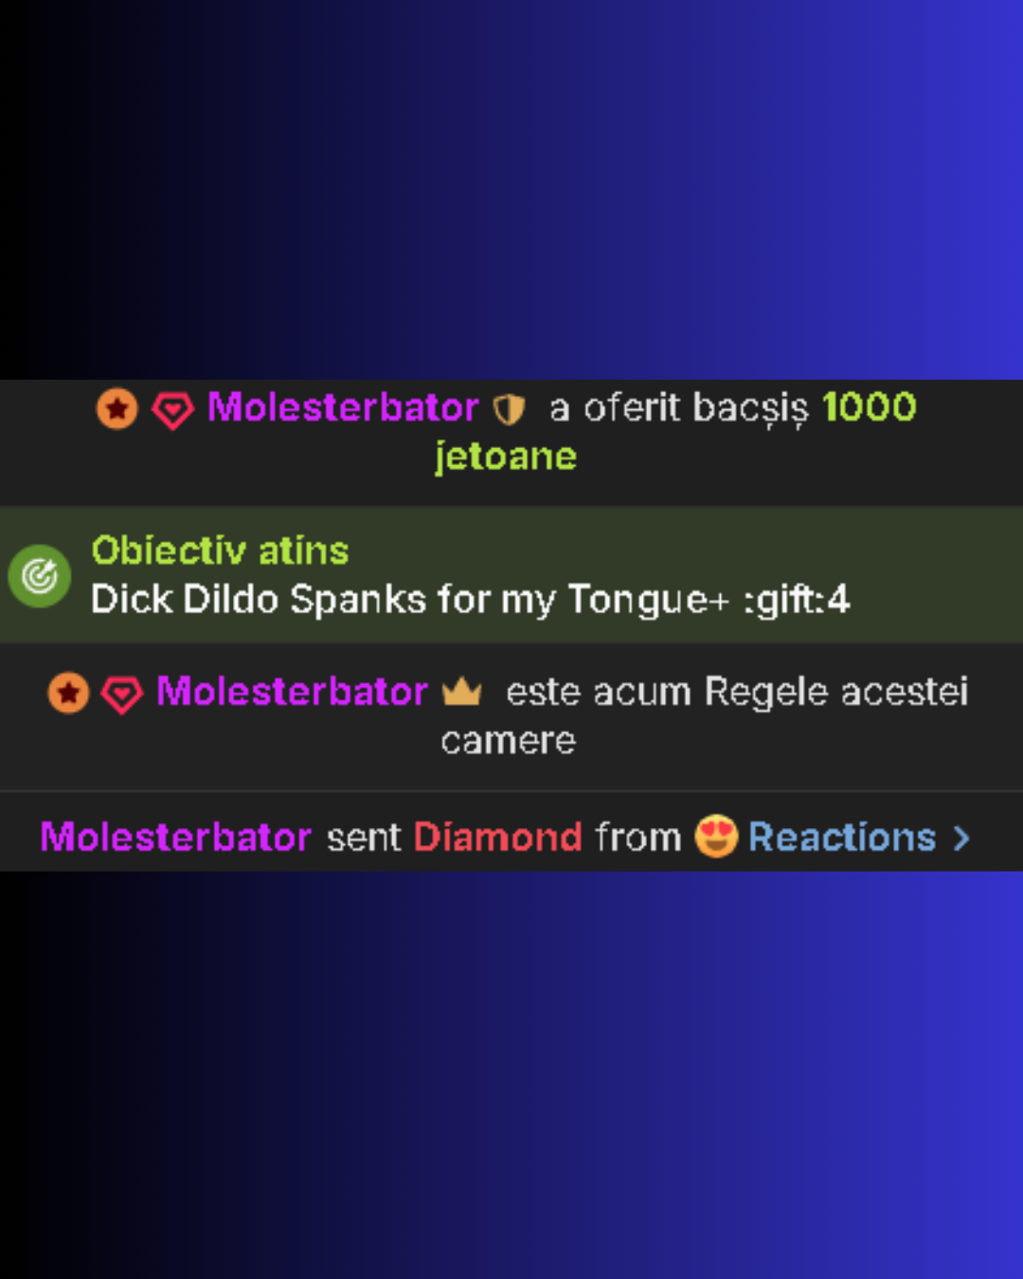The width and height of the screenshot is (1023, 1279).
Task: Click Molesterbator username in the Diamond message
Action: point(176,838)
